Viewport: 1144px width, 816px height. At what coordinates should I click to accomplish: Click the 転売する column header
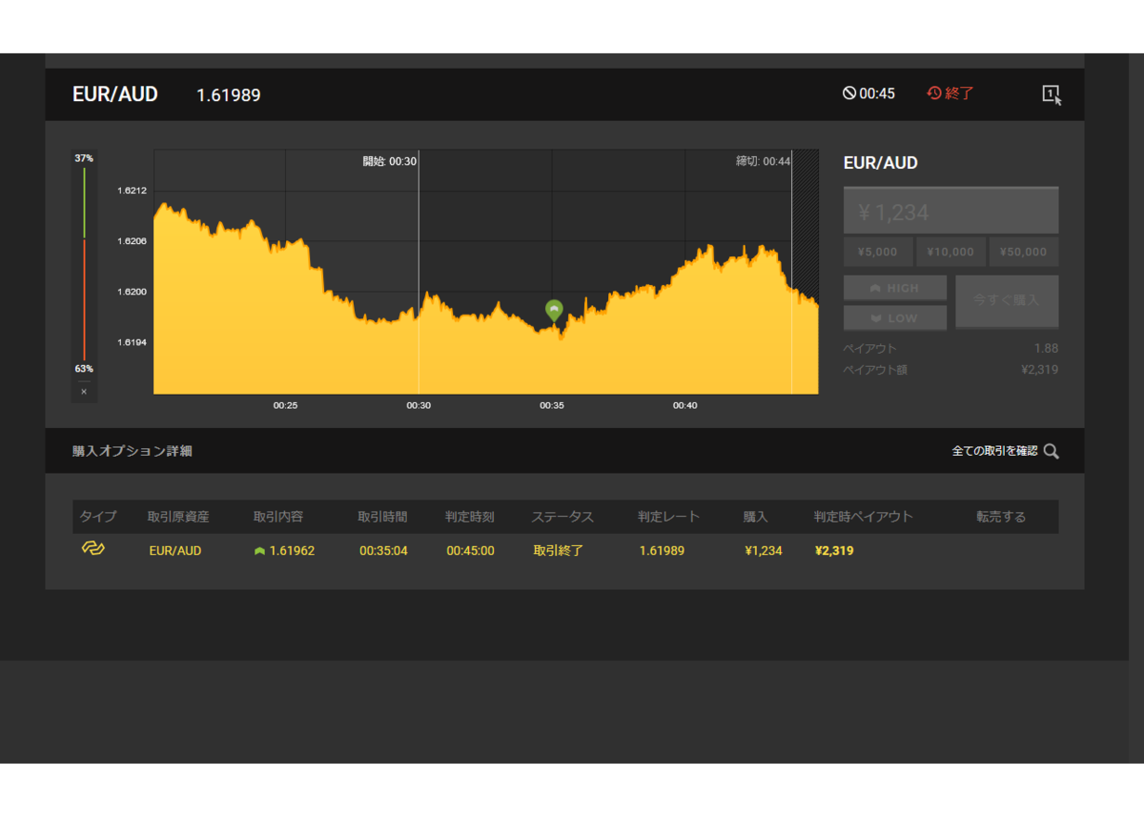[x=1001, y=517]
